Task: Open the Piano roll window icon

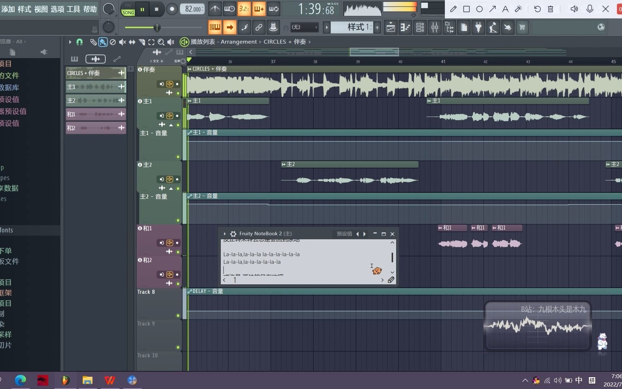Action: coord(406,27)
